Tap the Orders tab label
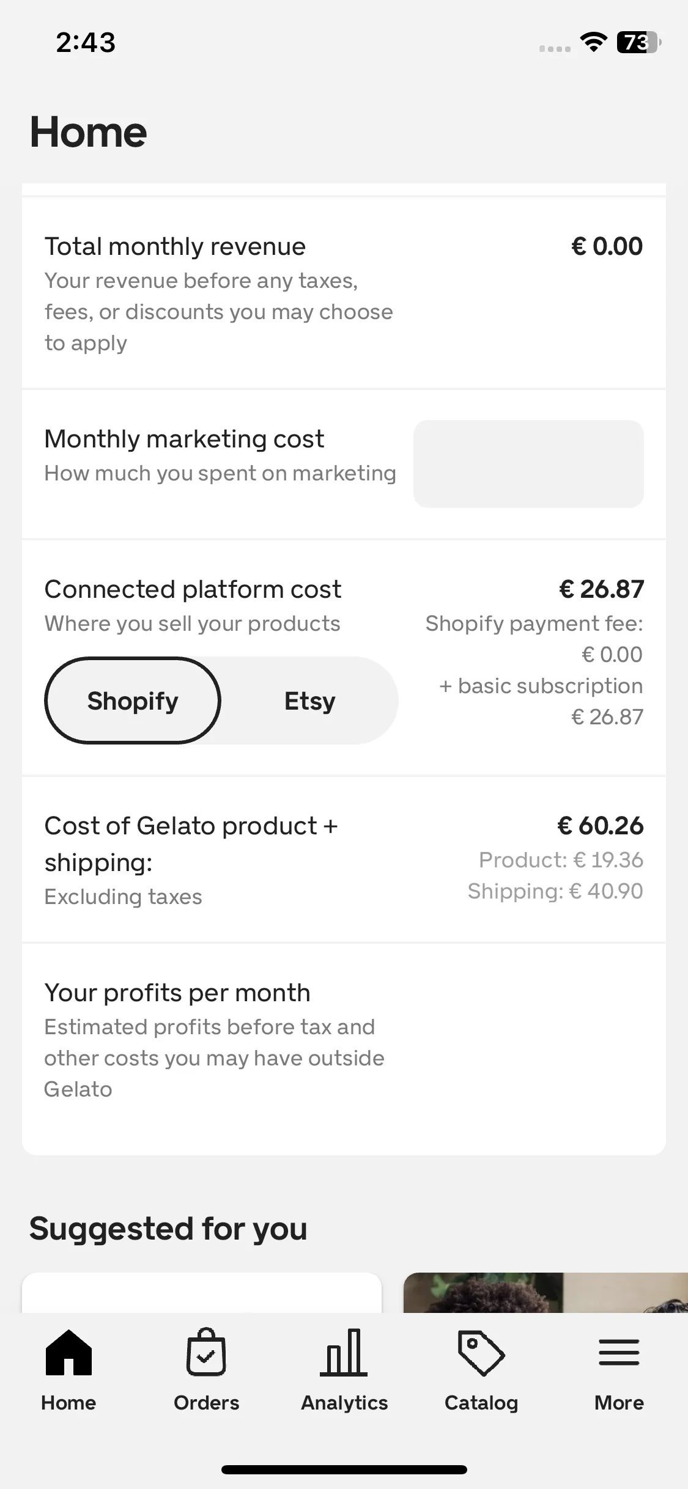This screenshot has width=688, height=1489. click(206, 1402)
